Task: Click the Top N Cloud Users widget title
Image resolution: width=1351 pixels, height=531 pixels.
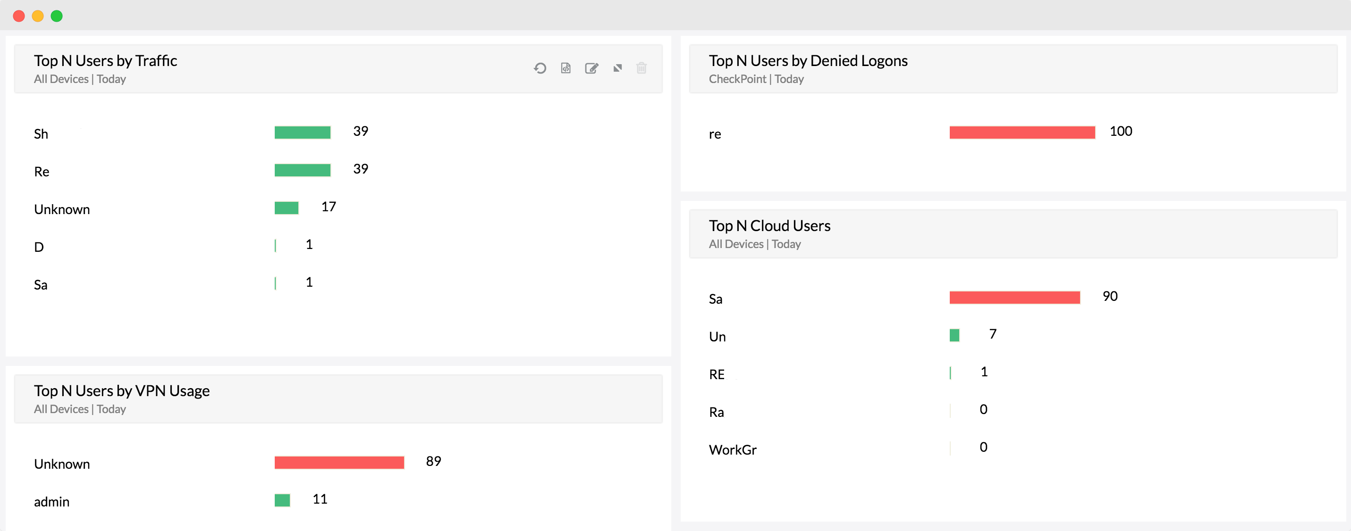Action: (x=769, y=225)
